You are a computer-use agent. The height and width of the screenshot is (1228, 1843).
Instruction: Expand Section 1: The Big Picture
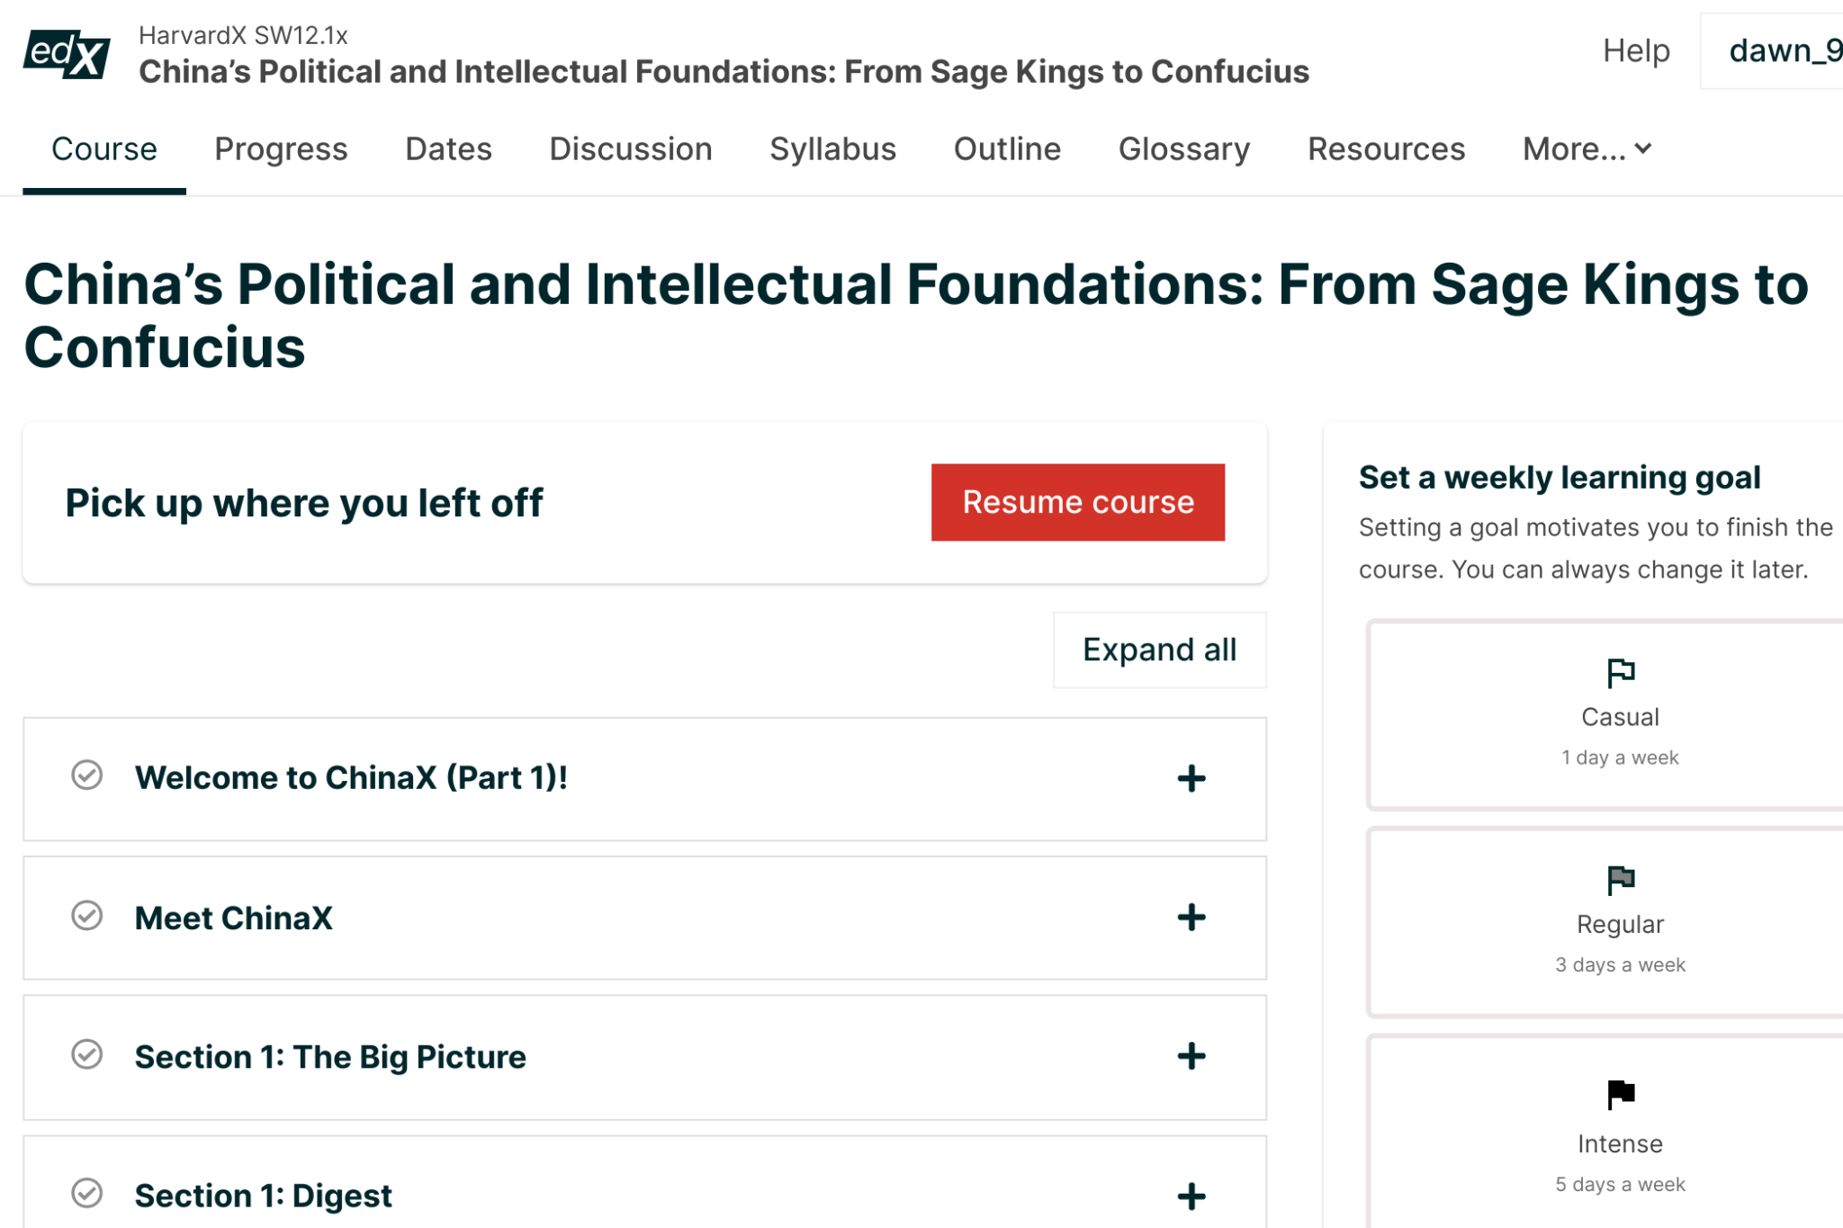1191,1056
